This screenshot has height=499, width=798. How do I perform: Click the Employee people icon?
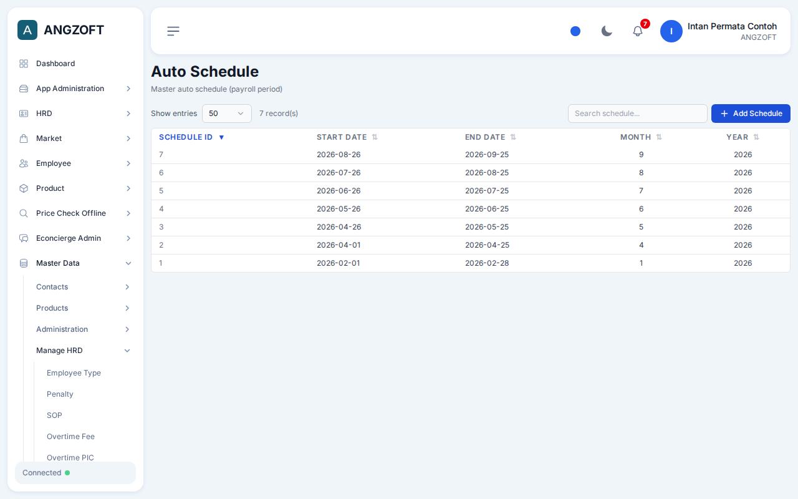click(x=24, y=163)
